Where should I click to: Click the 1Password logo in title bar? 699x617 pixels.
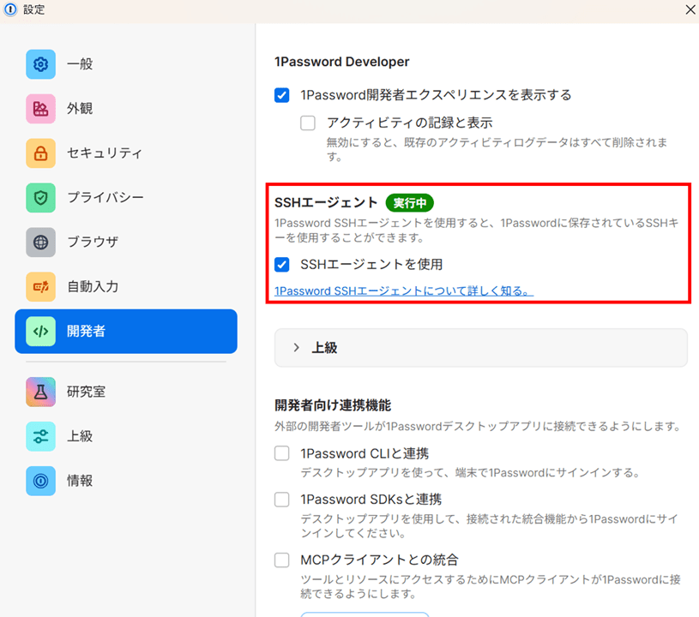click(10, 9)
